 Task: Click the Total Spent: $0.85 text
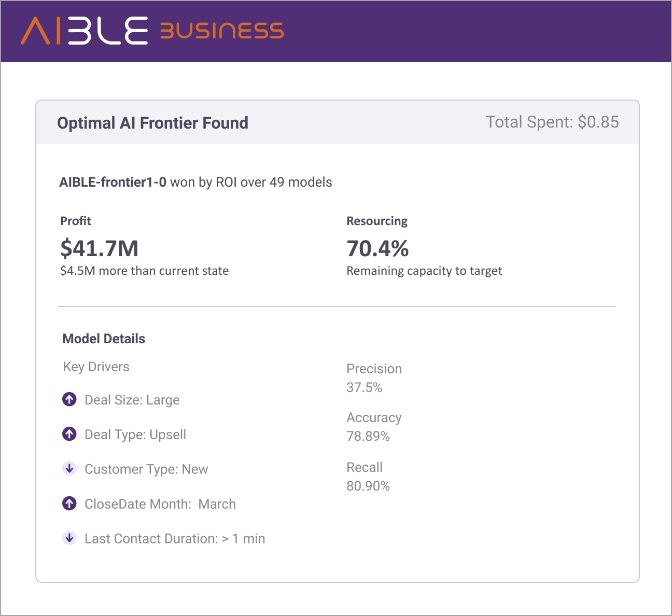552,122
